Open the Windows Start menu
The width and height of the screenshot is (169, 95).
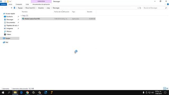[x=3, y=93]
